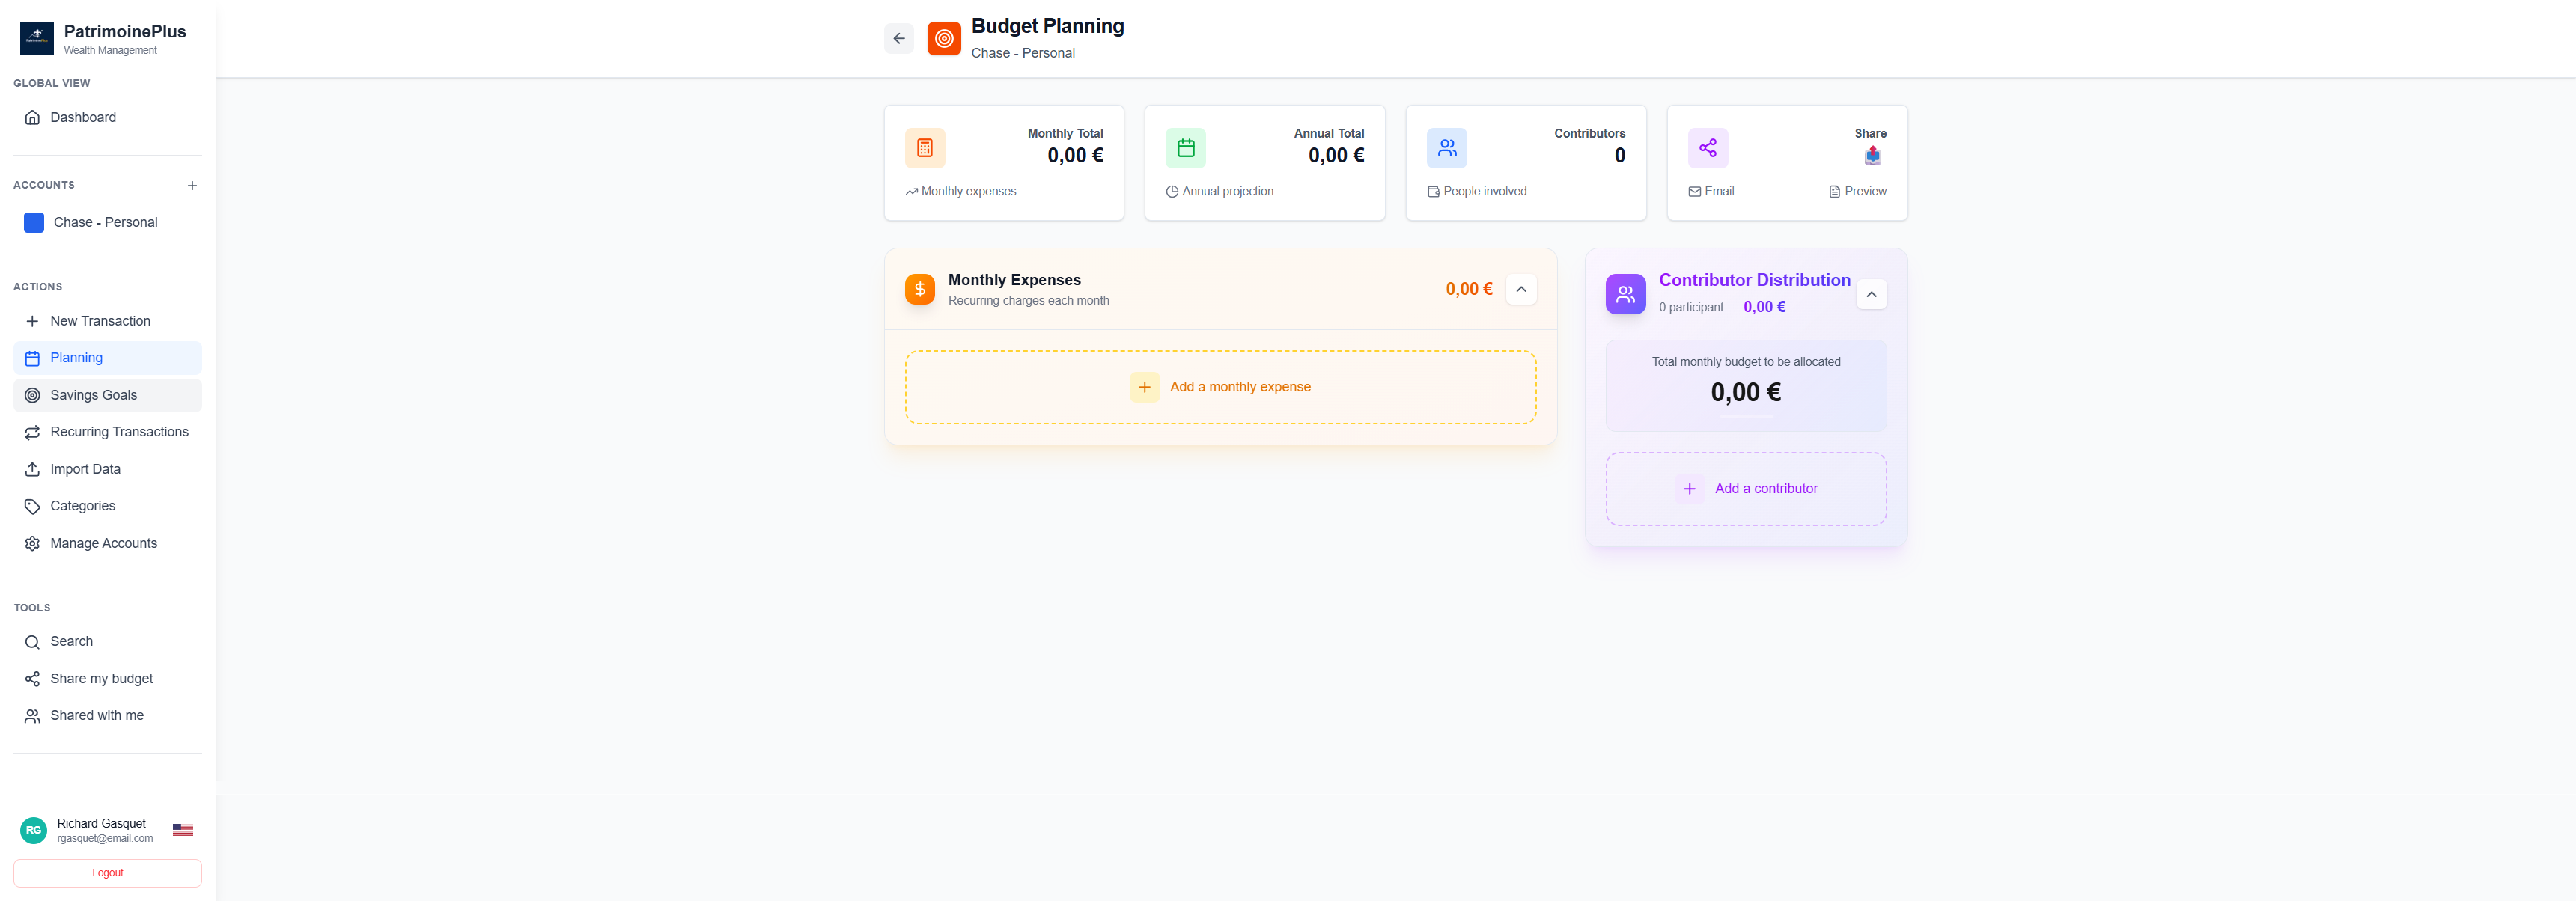Collapse the Contributor Distribution panel
The image size is (2576, 901).
pyautogui.click(x=1870, y=294)
